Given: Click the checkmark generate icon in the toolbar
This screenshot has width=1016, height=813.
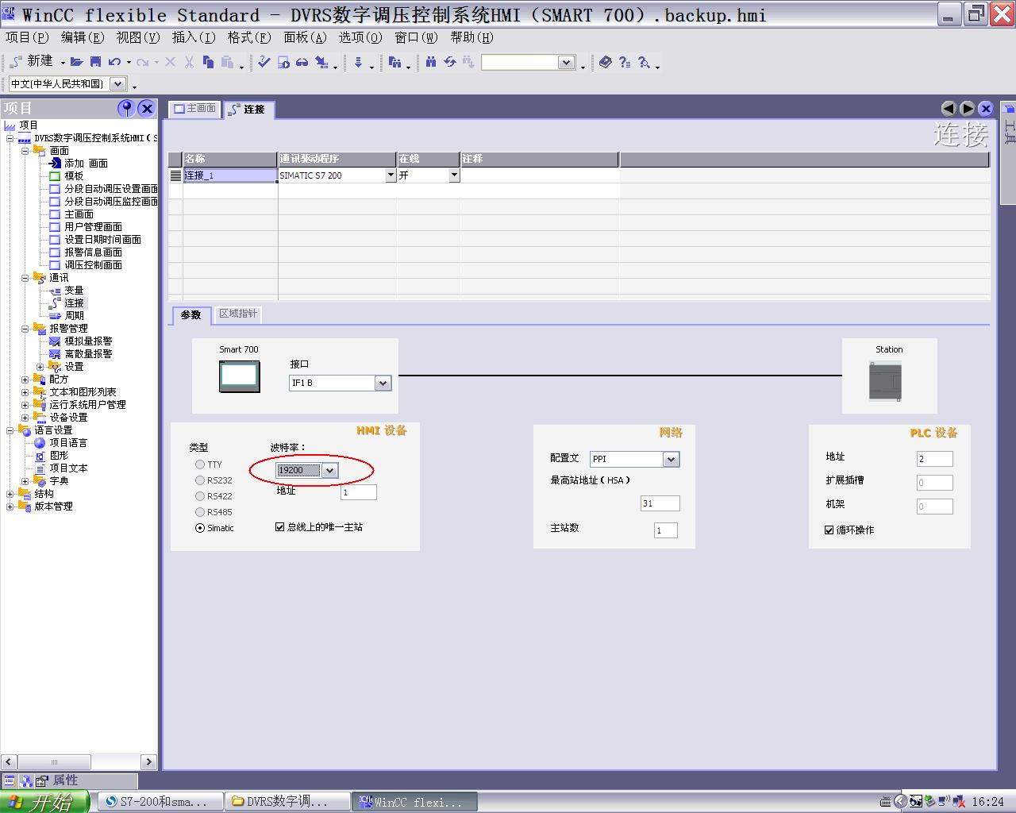Looking at the screenshot, I should point(263,62).
